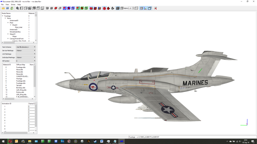This screenshot has height=144, width=257.
Task: Click the green wireframe cube with red cube
Action: pyautogui.click(x=82, y=8)
